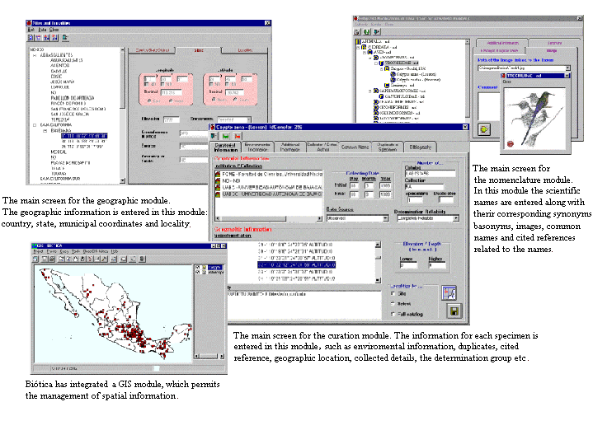593x444 pixels.
Task: Open the Determination Reliability dropdown
Action: 456,218
